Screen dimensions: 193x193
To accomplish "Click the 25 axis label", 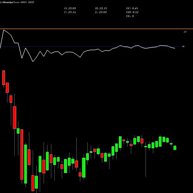I will tap(185, 32).
